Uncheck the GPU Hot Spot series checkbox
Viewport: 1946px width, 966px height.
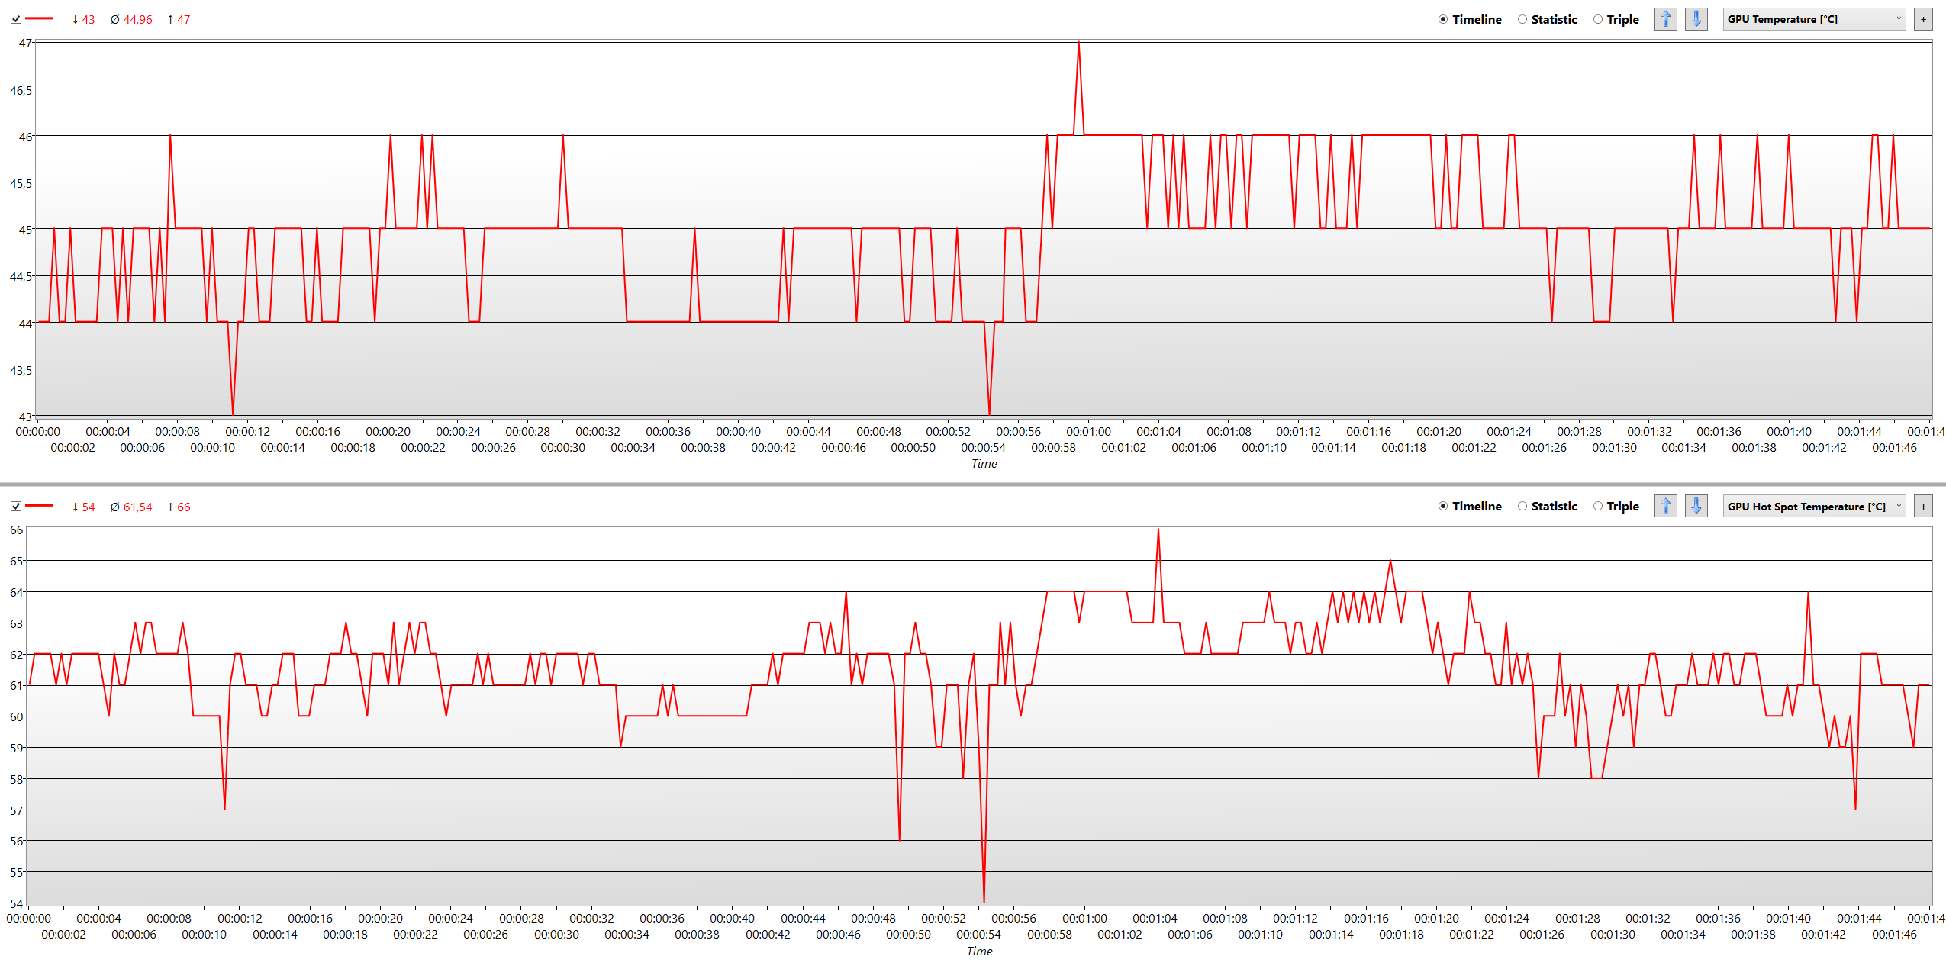(16, 507)
